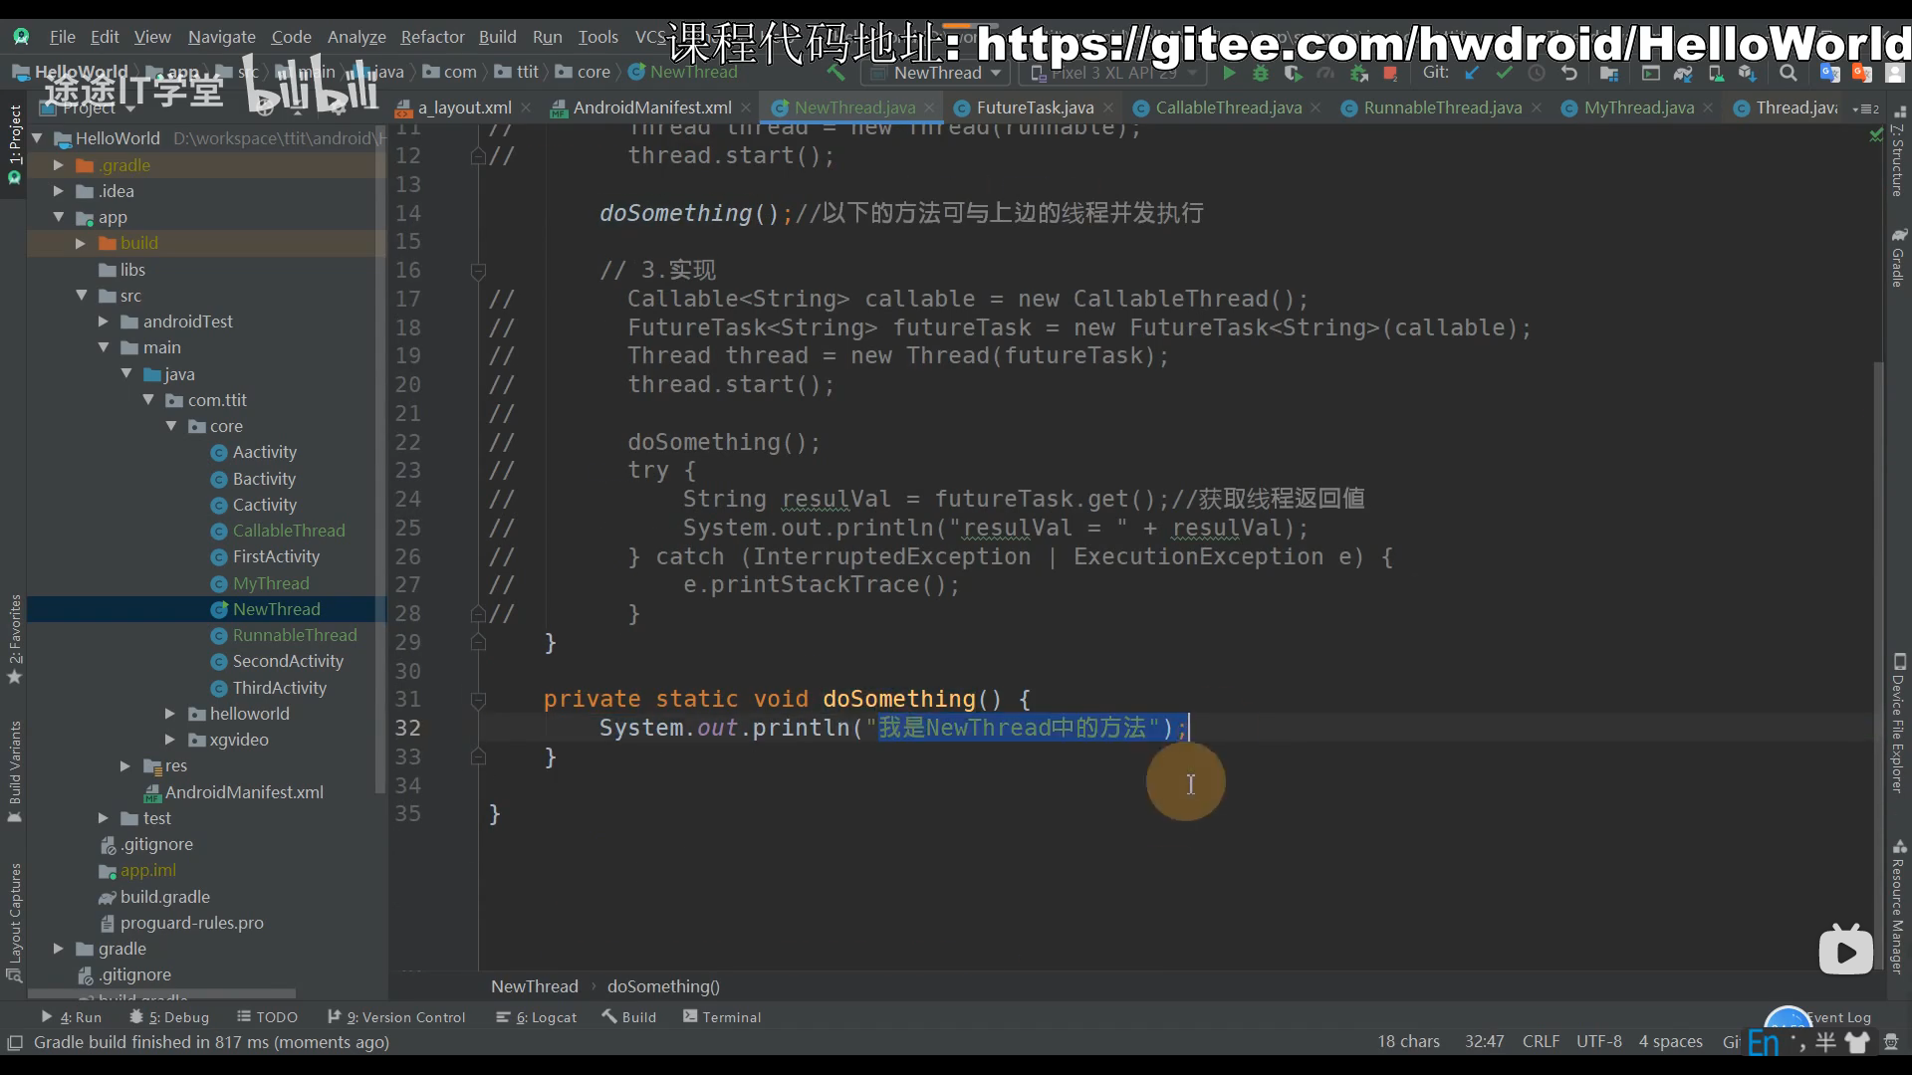Viewport: 1912px width, 1075px height.
Task: Open Git history with the clock icon
Action: pyautogui.click(x=1537, y=73)
